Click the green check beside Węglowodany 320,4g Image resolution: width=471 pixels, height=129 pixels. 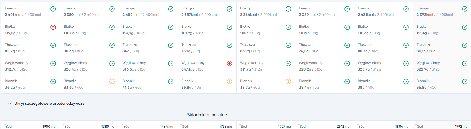pyautogui.click(x=112, y=64)
